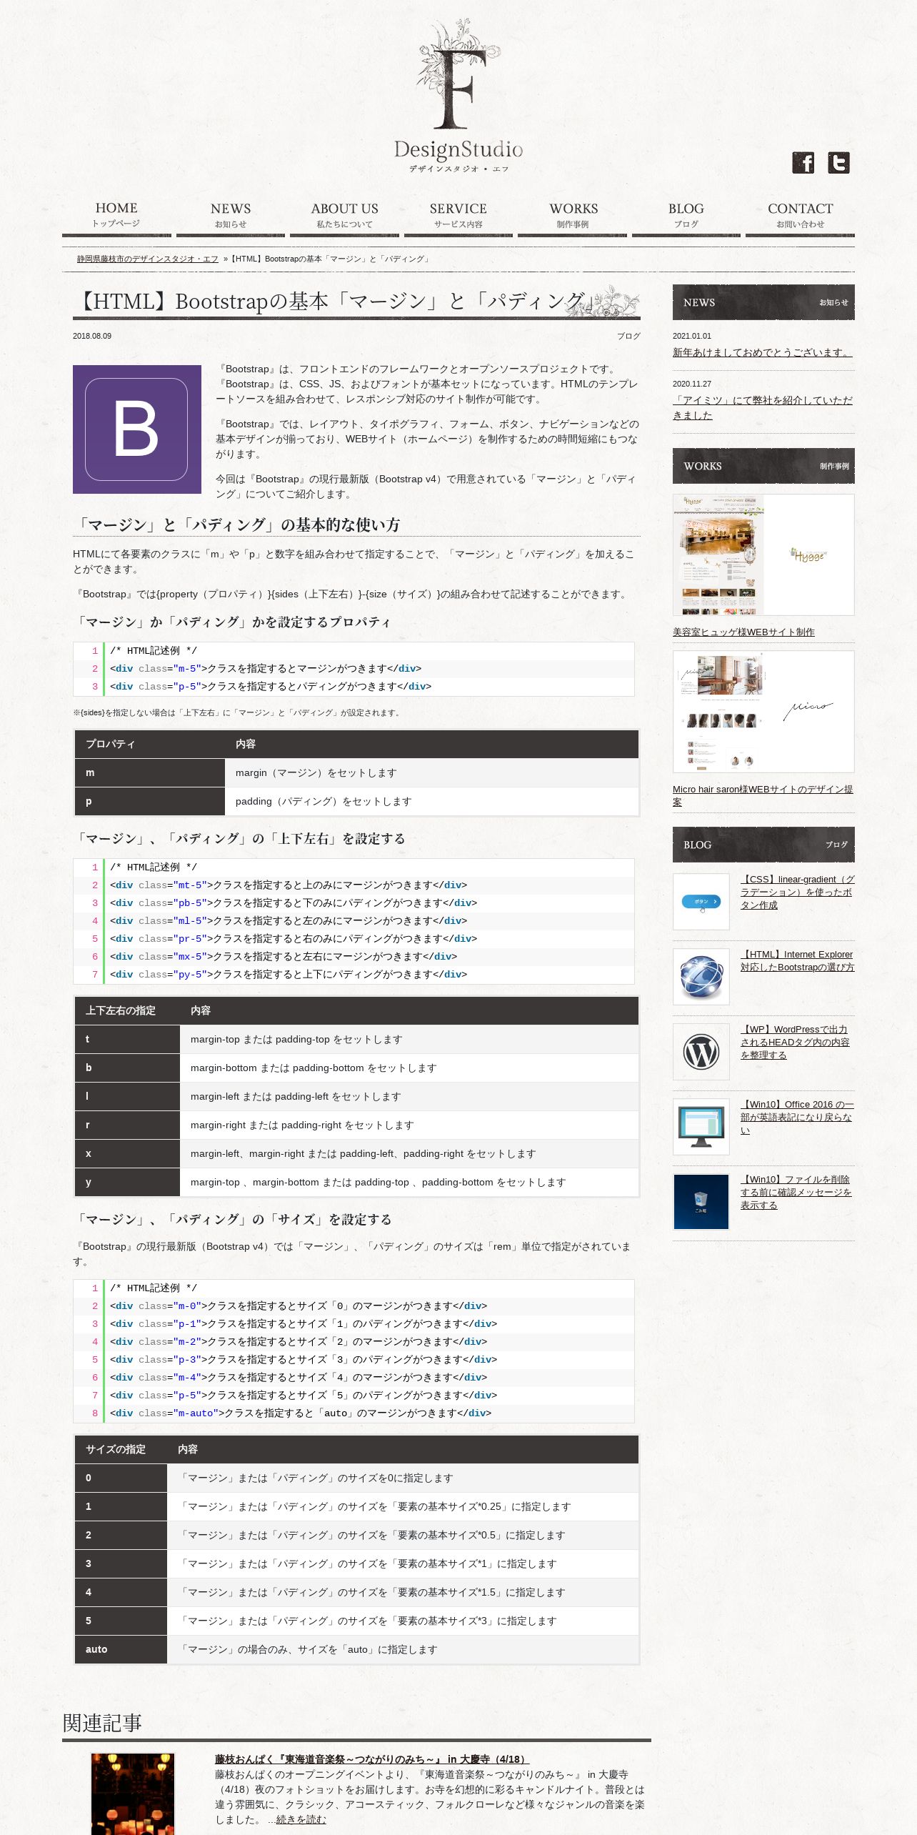This screenshot has height=1835, width=917.
Task: Open the Twitter icon link
Action: [838, 163]
